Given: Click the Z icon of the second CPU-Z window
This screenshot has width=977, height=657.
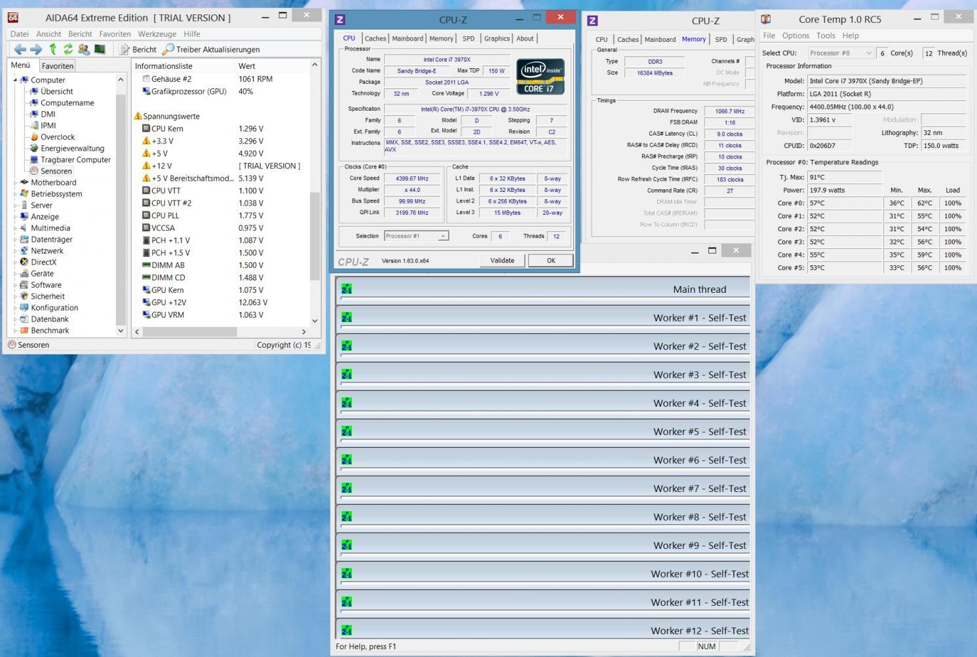Looking at the screenshot, I should coord(592,20).
